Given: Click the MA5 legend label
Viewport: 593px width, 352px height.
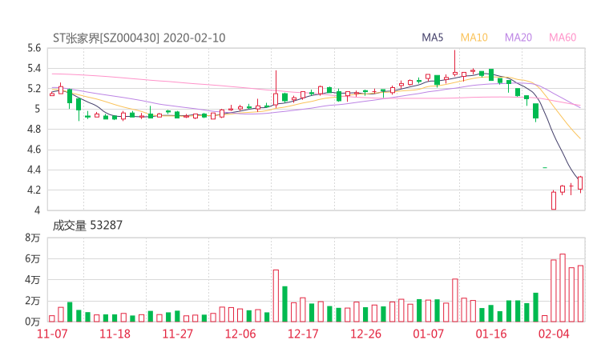Looking at the screenshot, I should (x=432, y=38).
